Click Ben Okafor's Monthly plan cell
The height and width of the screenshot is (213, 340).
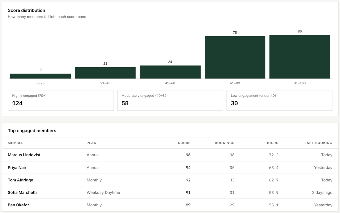pos(94,205)
